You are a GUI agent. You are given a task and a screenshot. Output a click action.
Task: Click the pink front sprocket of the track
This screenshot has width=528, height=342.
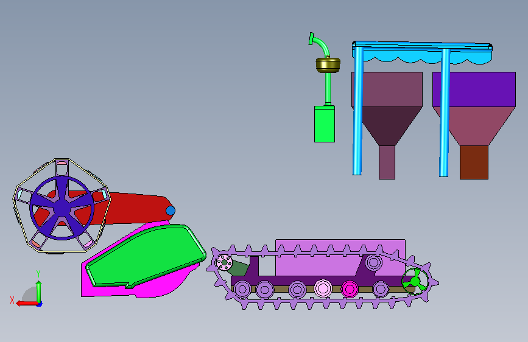[224, 262]
